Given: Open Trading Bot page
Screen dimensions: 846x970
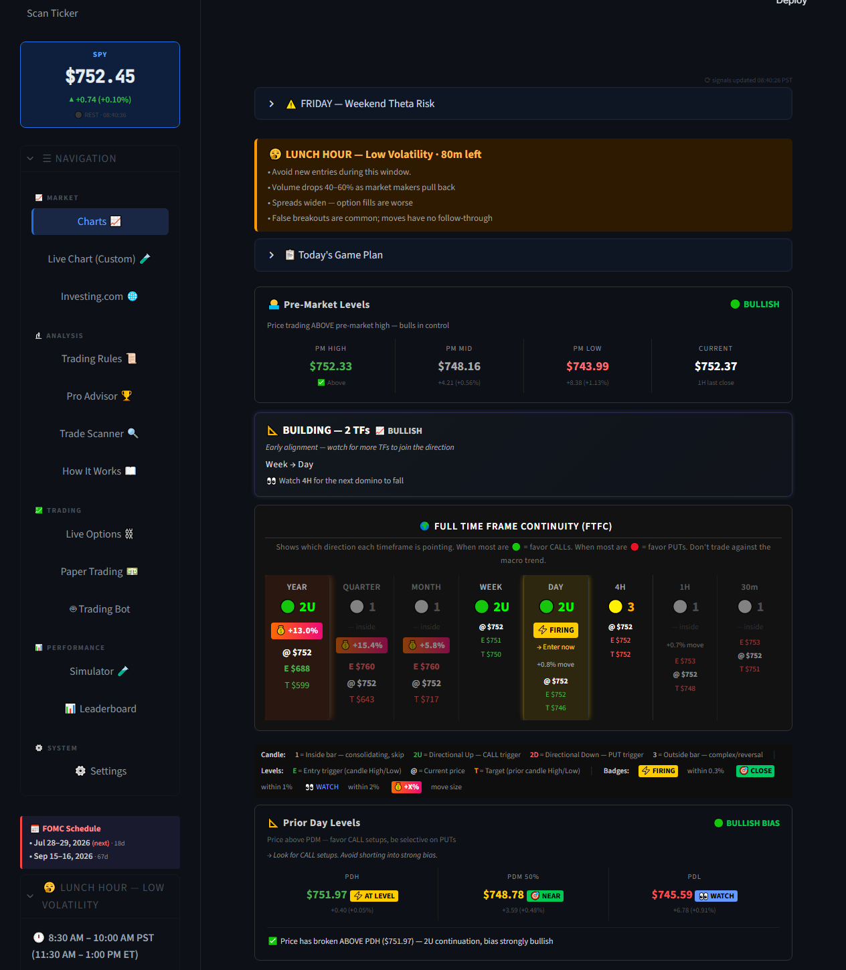Looking at the screenshot, I should coord(100,609).
